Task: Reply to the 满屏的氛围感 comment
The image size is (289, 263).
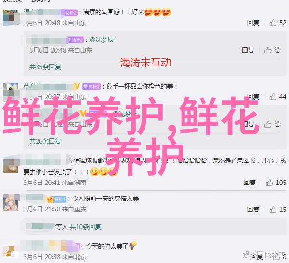Action: (x=253, y=23)
